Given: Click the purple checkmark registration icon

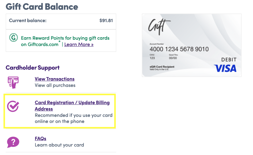Looking at the screenshot, I should [13, 106].
